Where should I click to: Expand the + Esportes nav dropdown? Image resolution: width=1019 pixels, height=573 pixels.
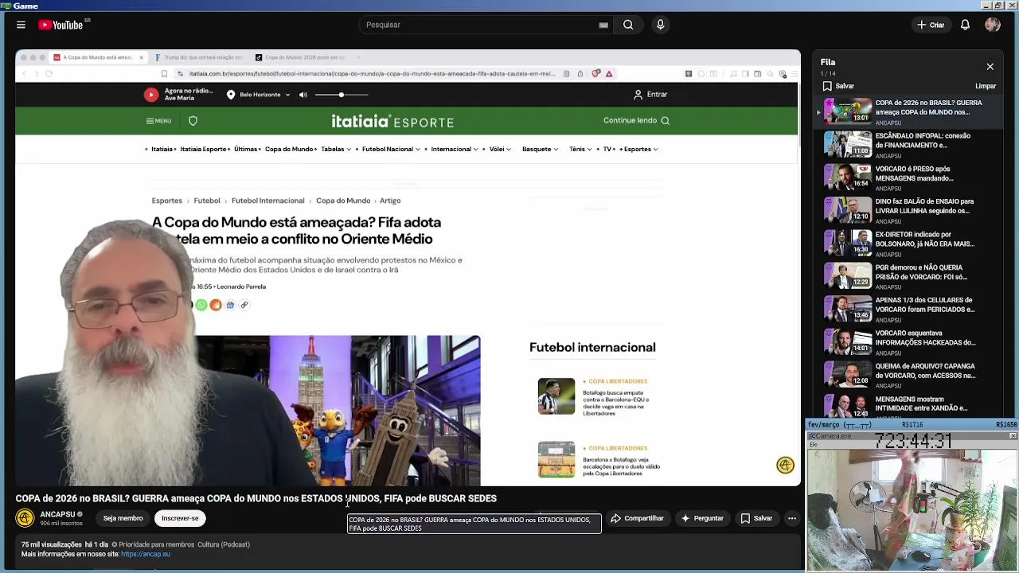coord(639,150)
